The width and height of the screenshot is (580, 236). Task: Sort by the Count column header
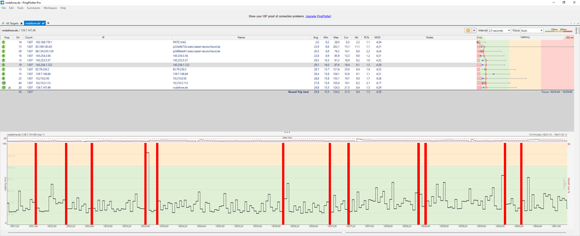28,37
